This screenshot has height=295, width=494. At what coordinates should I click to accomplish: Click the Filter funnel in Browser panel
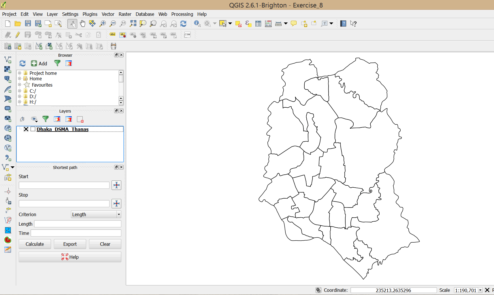(57, 63)
